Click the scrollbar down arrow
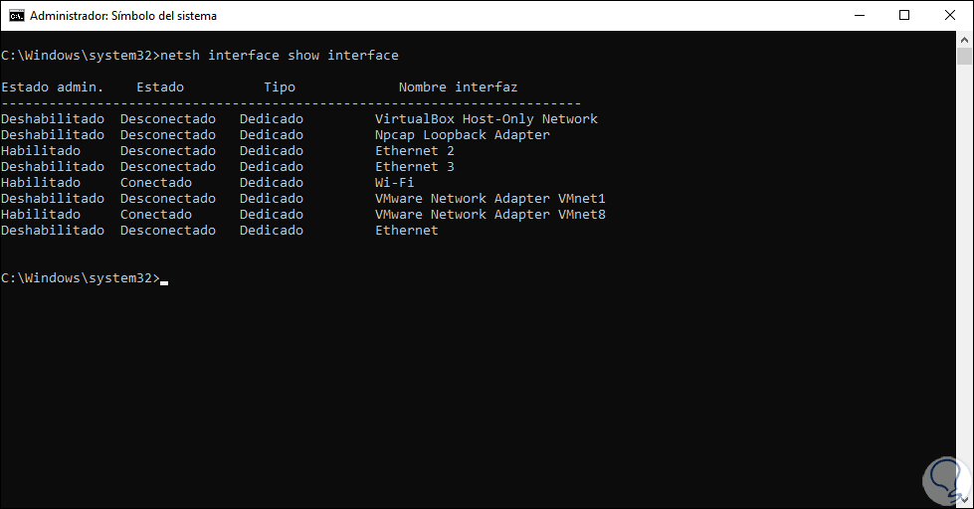The height and width of the screenshot is (509, 974). point(965,500)
